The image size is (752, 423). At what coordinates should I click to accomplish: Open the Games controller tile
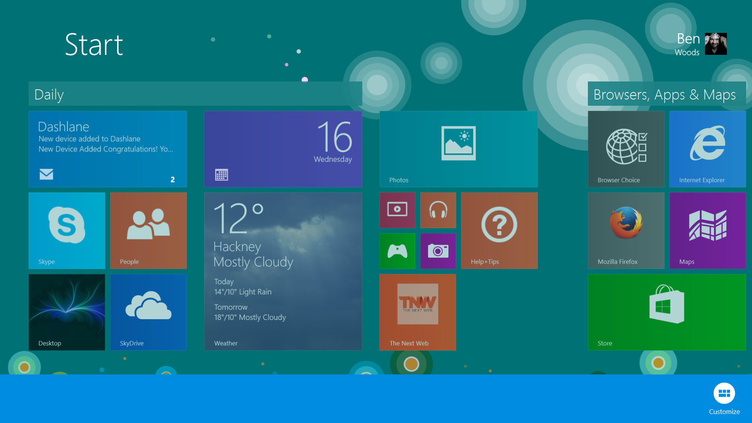coord(398,251)
